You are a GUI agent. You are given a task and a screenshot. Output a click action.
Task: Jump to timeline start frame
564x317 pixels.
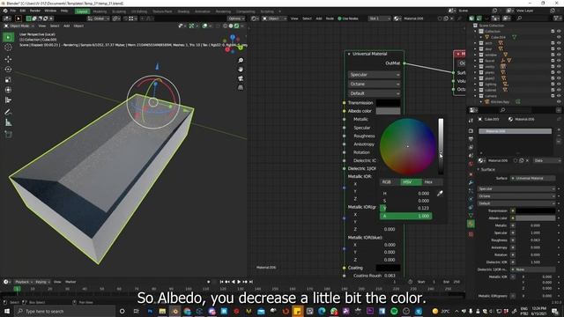[x=221, y=282]
